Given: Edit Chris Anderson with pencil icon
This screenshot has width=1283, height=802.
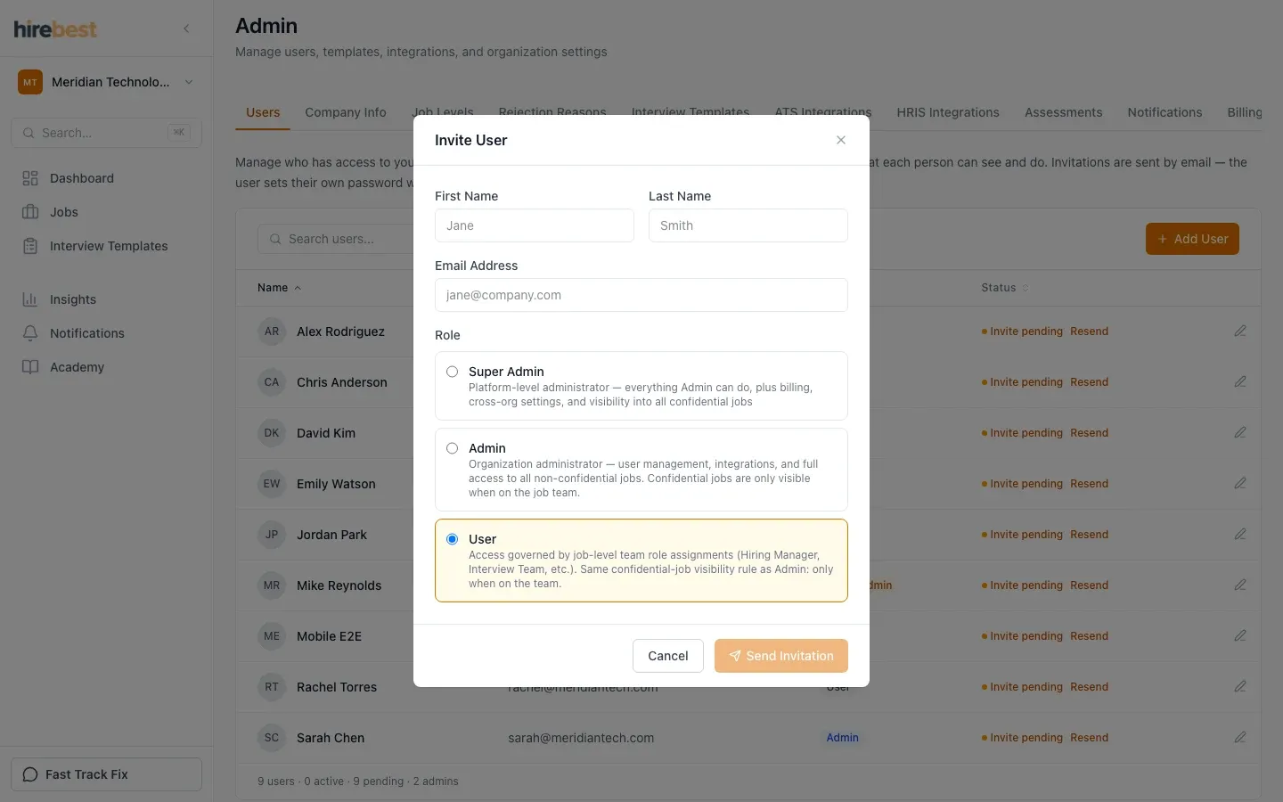Looking at the screenshot, I should point(1239,381).
